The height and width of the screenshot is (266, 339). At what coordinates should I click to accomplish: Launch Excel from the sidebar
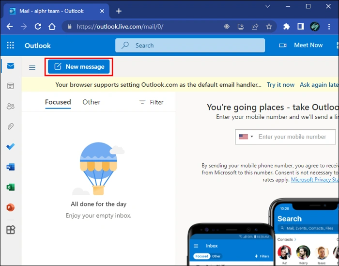click(x=10, y=188)
